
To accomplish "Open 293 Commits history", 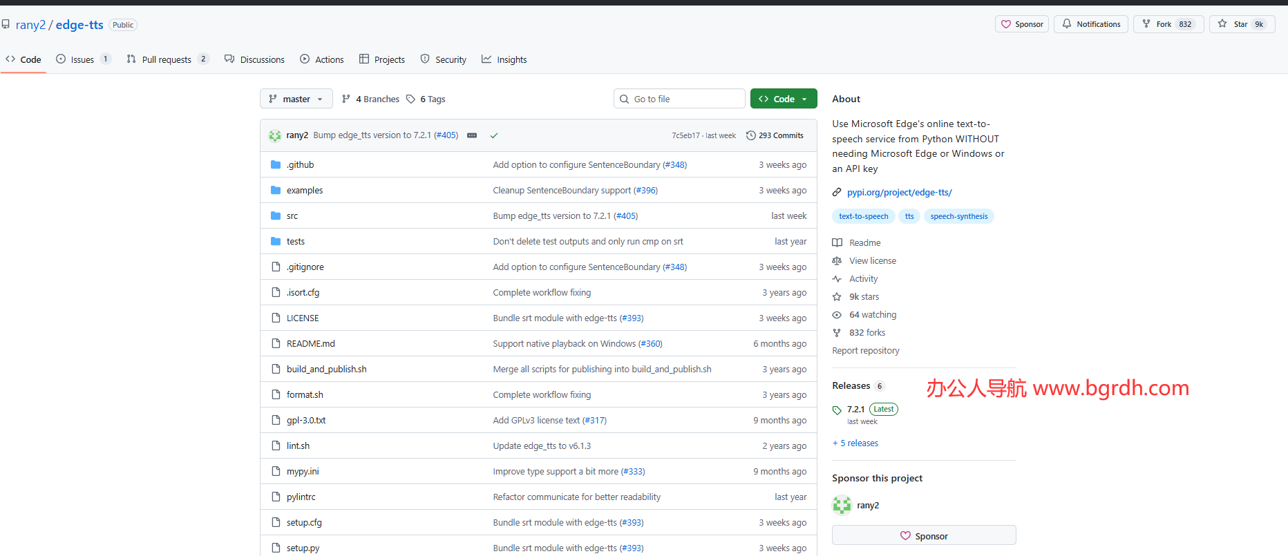I will pos(775,135).
